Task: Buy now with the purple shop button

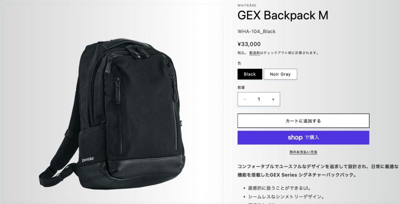Action: 303,138
